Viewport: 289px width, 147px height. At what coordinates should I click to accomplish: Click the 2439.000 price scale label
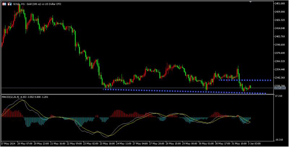280,12
